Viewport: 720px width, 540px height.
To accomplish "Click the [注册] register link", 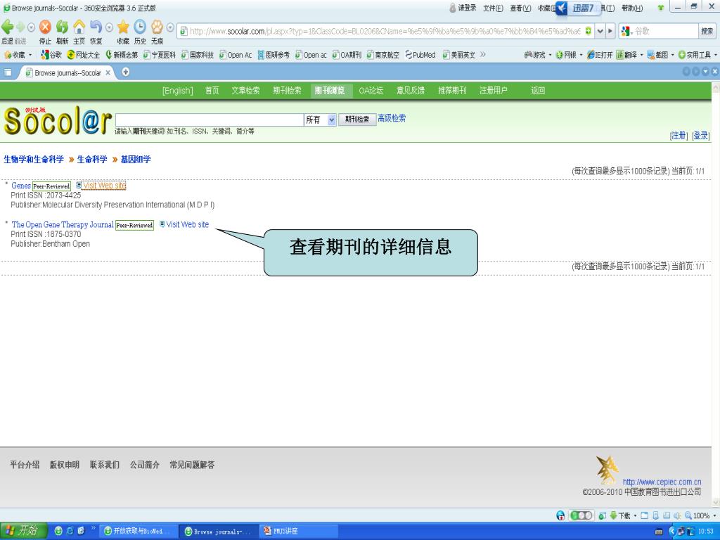I will [679, 136].
